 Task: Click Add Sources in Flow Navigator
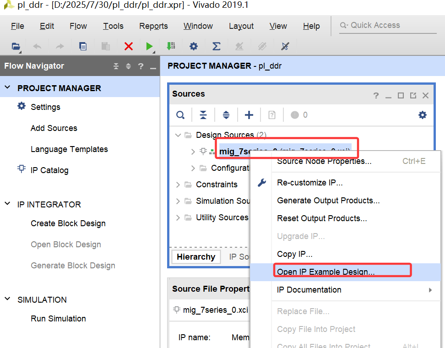(x=54, y=128)
